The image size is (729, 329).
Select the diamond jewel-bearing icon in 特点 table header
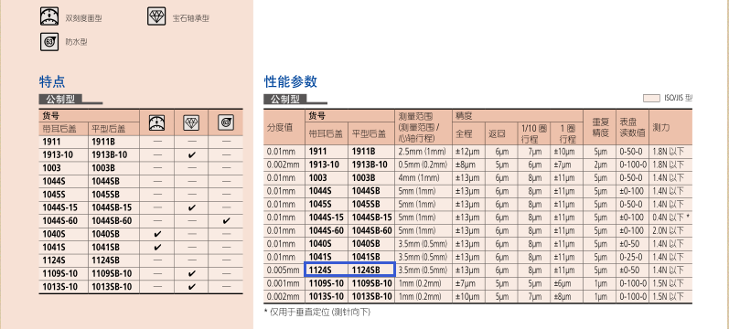191,122
